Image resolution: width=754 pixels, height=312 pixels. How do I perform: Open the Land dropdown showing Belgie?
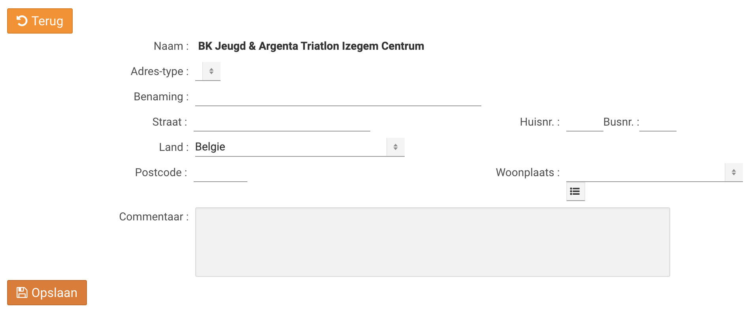click(x=291, y=147)
